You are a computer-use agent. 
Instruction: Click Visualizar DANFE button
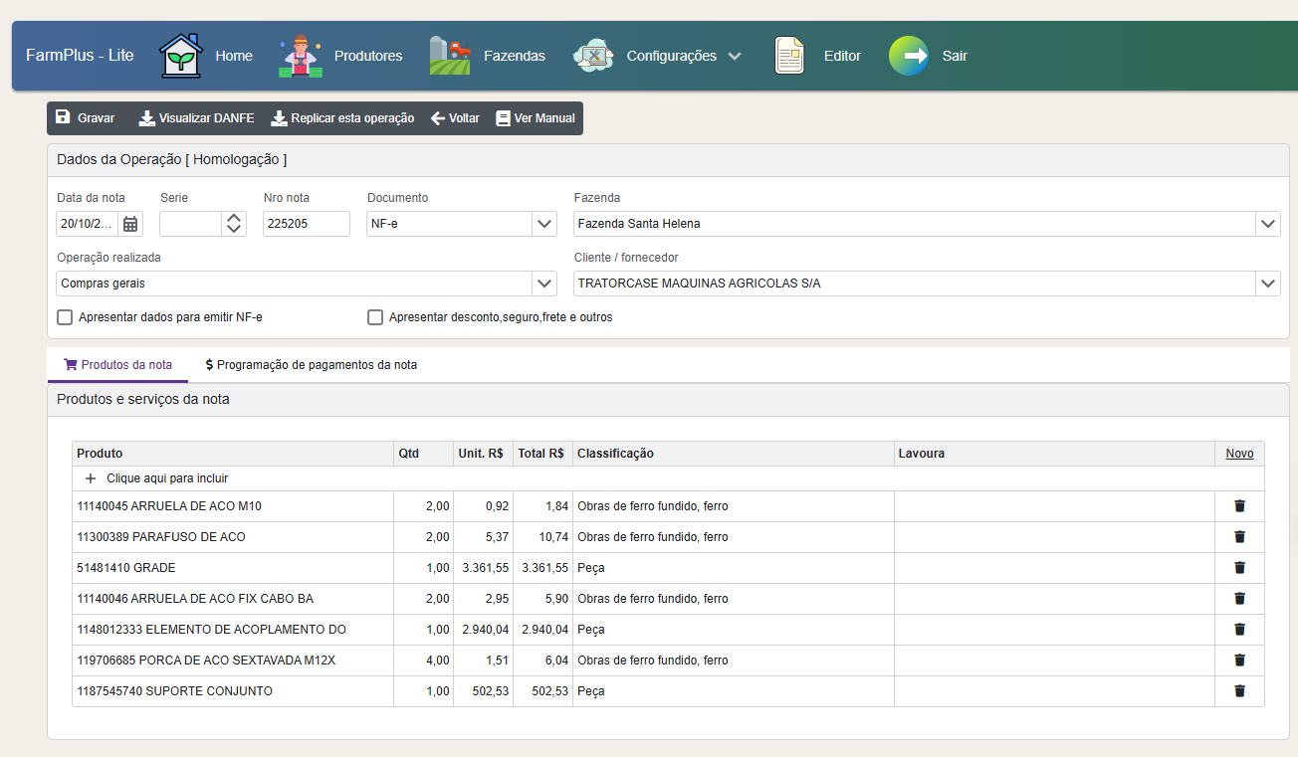(x=196, y=118)
